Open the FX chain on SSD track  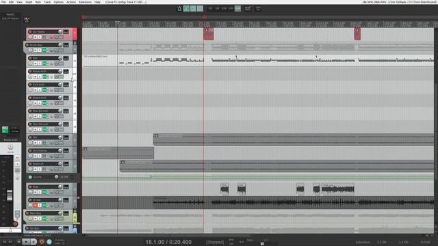click(x=45, y=64)
